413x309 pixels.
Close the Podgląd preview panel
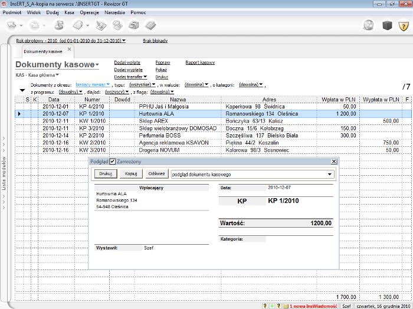pyautogui.click(x=334, y=162)
